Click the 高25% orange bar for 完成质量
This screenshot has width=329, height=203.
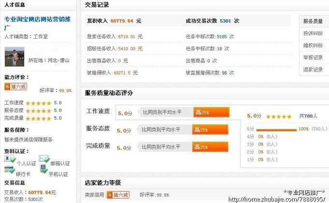tap(210, 146)
